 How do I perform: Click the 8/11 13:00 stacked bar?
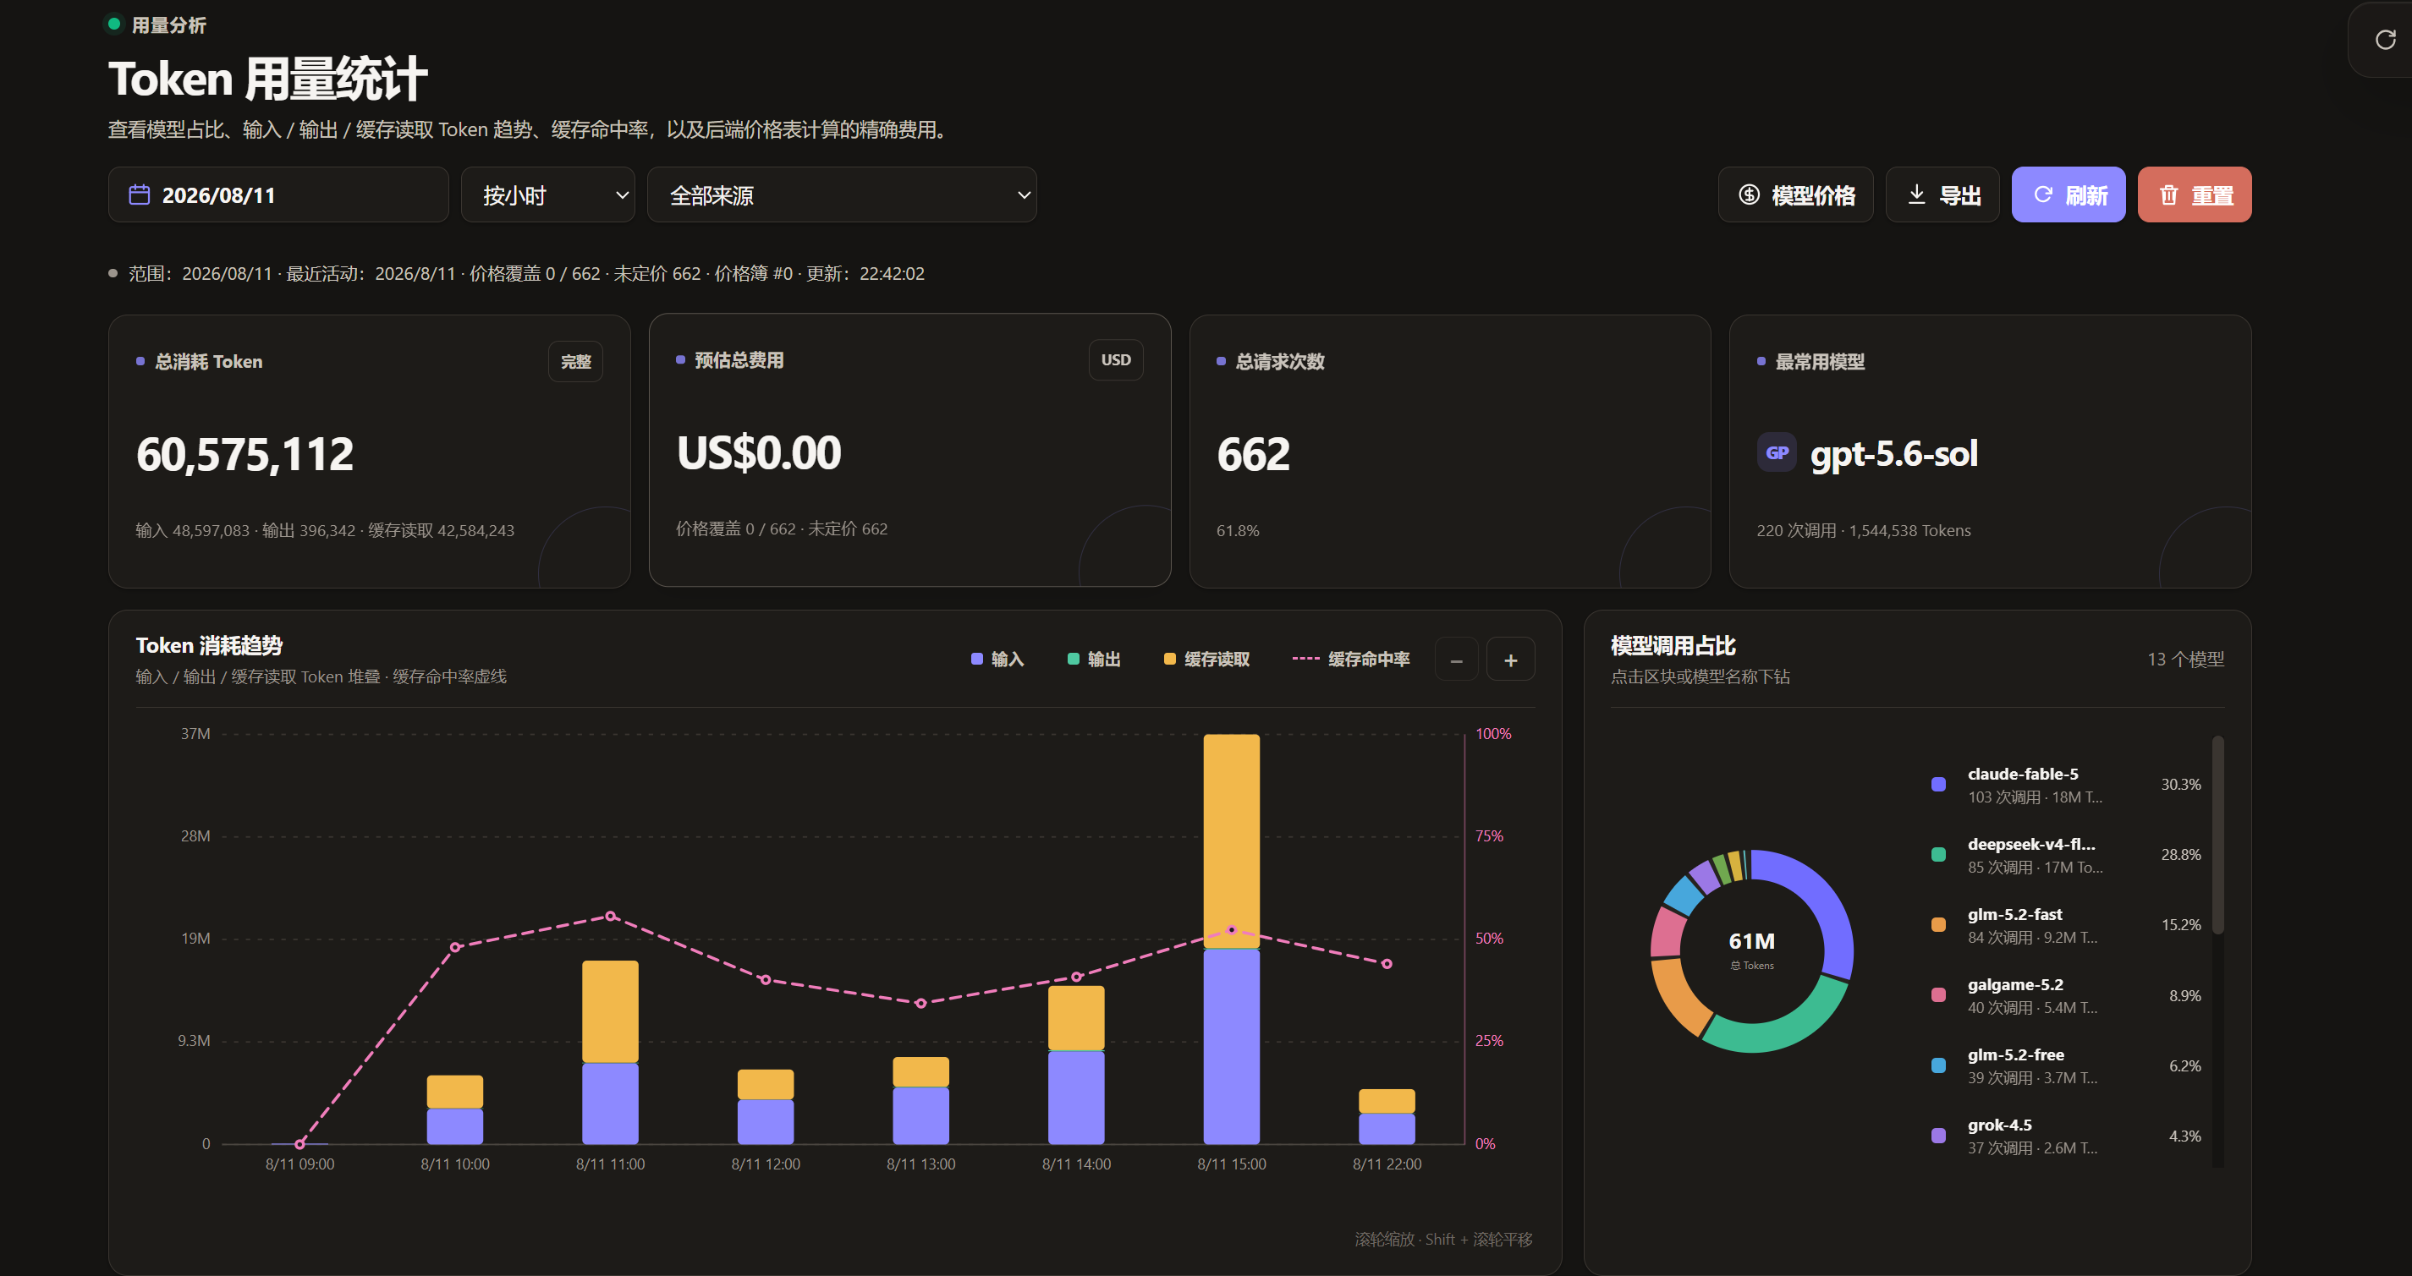click(x=920, y=1100)
